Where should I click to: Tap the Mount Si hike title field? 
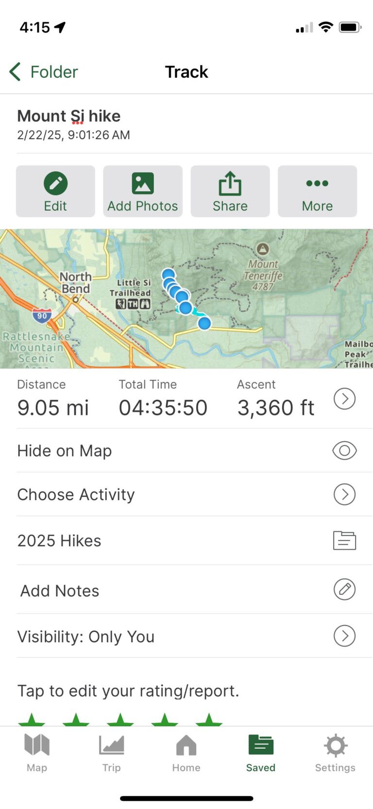click(x=69, y=116)
